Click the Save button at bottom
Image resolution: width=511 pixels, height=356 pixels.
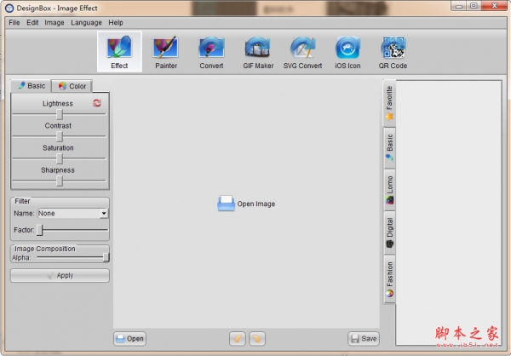click(363, 338)
